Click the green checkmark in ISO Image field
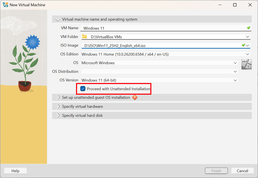Image resolution: width=258 pixels, height=178 pixels. tap(243, 45)
